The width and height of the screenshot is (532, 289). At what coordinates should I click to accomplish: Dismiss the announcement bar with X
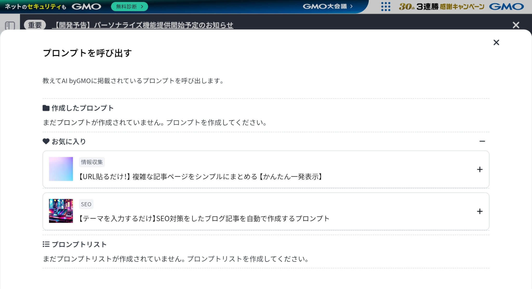pyautogui.click(x=516, y=25)
